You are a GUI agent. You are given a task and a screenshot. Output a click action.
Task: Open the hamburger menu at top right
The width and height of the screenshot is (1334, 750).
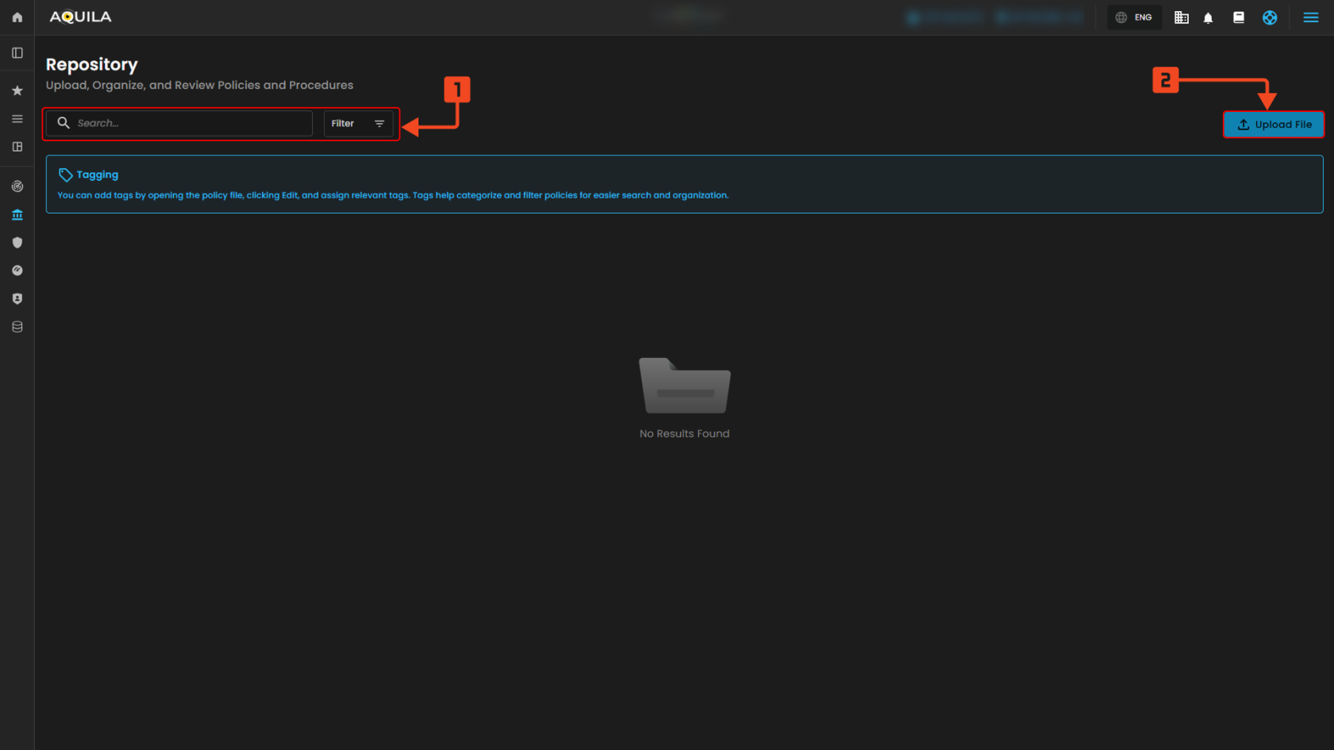pos(1311,17)
